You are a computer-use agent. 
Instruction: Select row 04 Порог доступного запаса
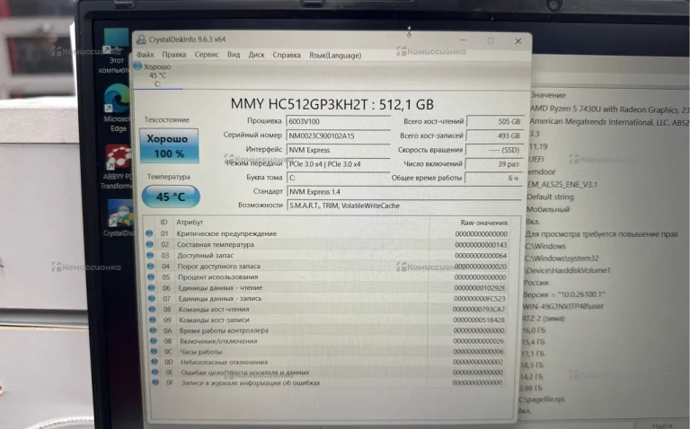coord(326,266)
